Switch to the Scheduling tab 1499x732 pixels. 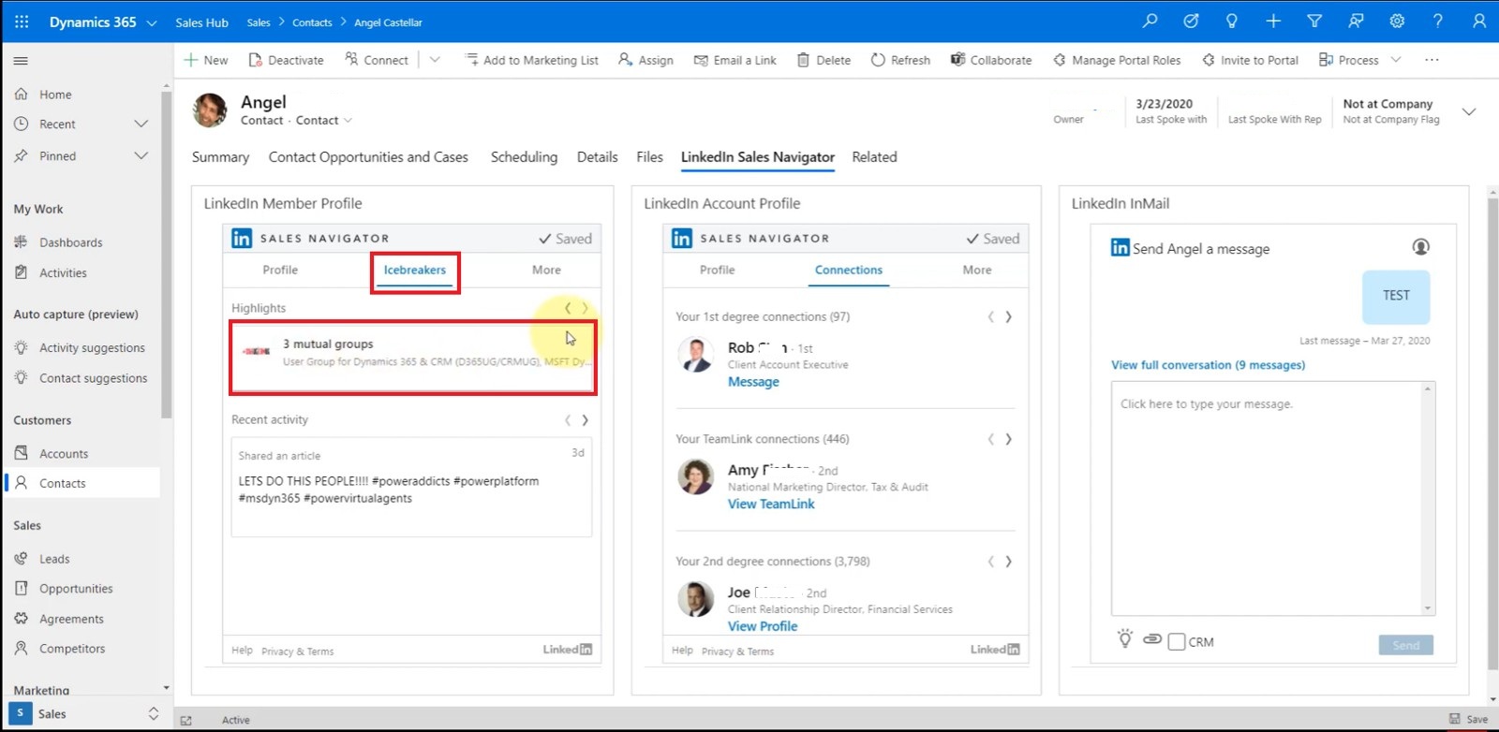[x=524, y=157]
